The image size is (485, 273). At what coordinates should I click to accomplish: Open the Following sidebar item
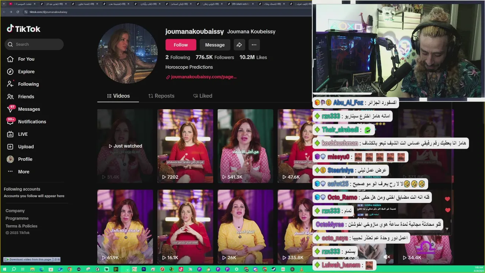point(23,84)
